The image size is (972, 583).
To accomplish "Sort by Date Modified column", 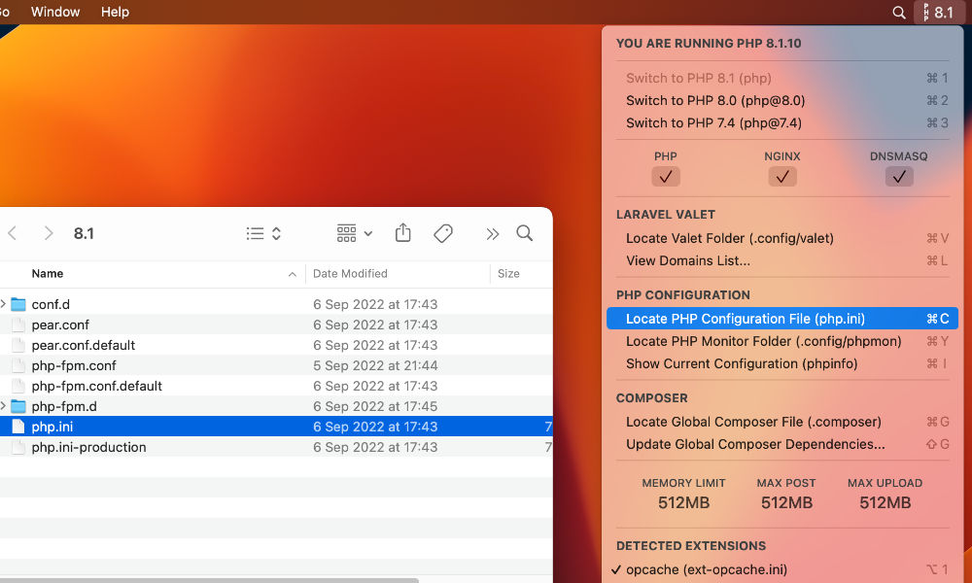I will (x=350, y=273).
